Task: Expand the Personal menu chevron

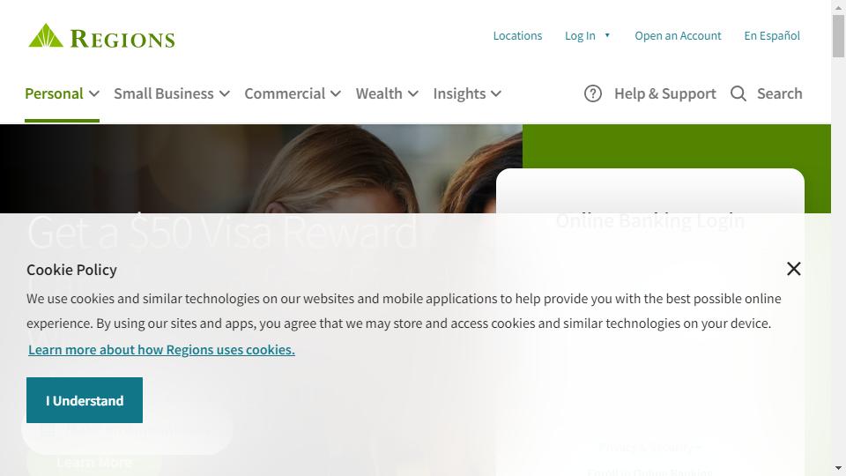Action: tap(94, 94)
